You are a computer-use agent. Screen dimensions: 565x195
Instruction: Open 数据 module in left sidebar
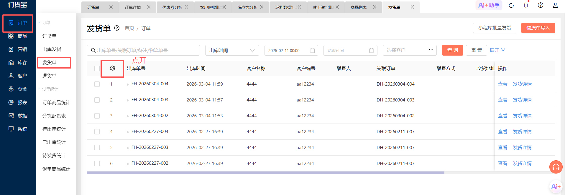pos(18,116)
